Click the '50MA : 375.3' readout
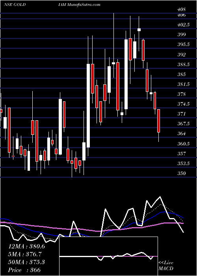This screenshot has height=276, width=197. coord(26,262)
